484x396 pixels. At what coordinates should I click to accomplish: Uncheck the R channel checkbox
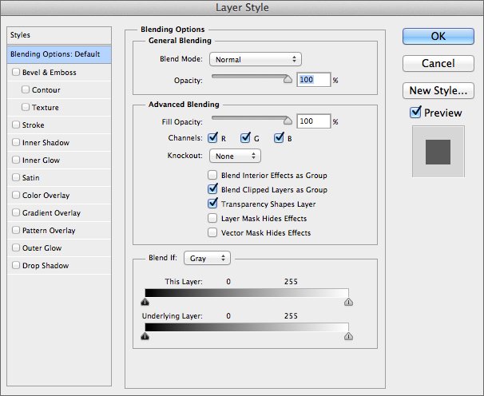pos(212,138)
